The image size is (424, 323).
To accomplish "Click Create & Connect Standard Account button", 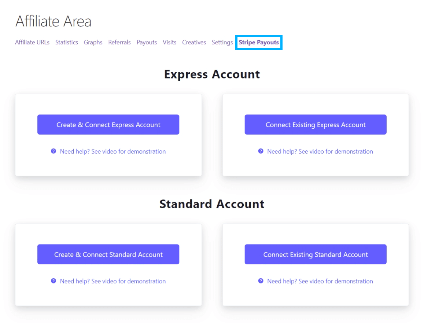I will [x=108, y=254].
